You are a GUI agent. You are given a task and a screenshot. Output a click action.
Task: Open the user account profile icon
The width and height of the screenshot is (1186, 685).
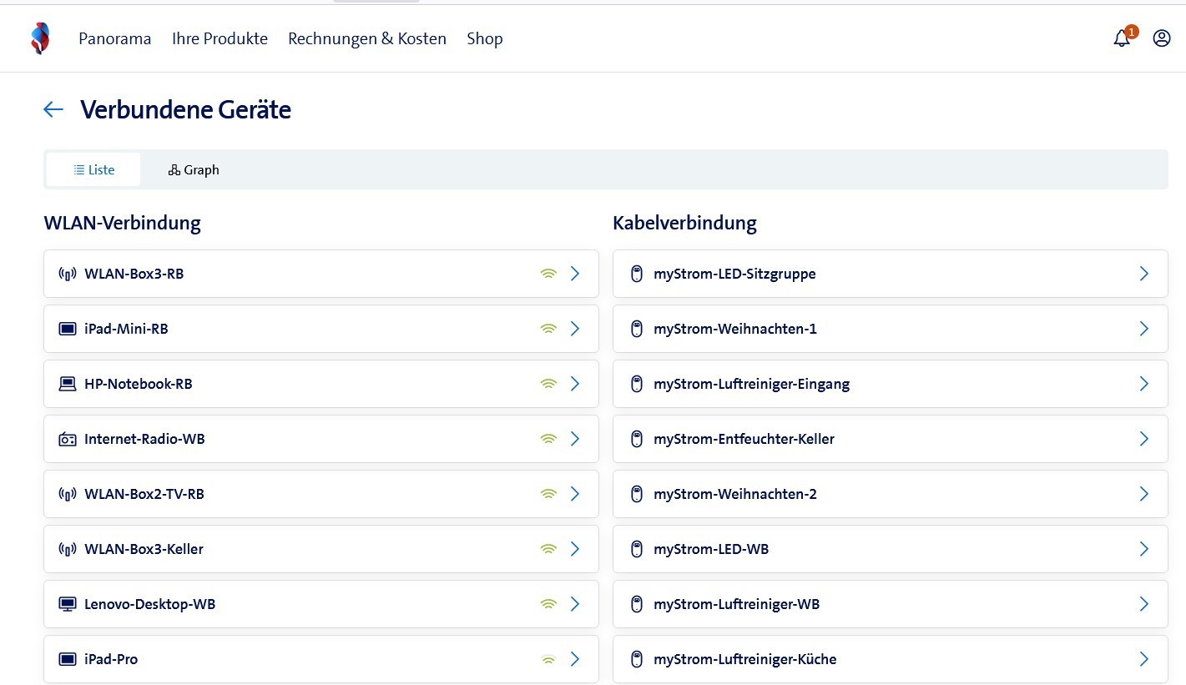coord(1162,38)
